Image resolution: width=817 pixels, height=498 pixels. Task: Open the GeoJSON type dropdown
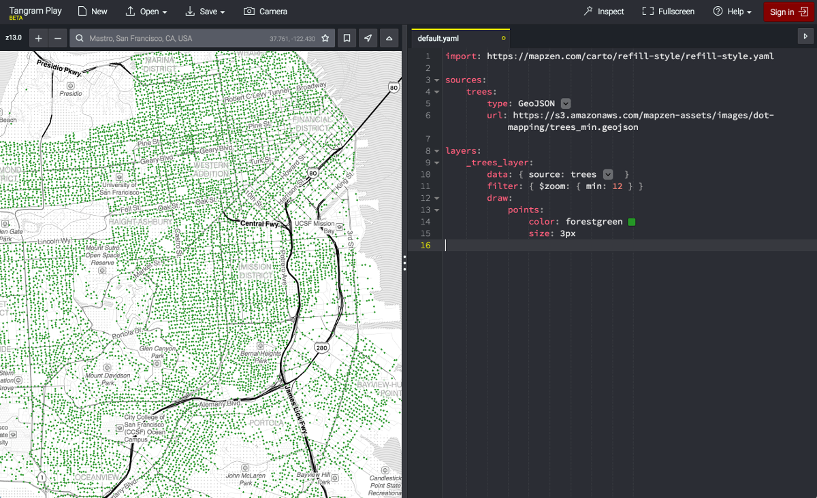point(565,103)
